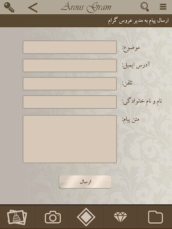The width and height of the screenshot is (172, 229).
Task: Go back using the arrow icon
Action: coord(33,7)
